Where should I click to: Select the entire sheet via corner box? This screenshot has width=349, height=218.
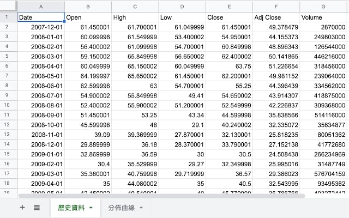(9, 6)
